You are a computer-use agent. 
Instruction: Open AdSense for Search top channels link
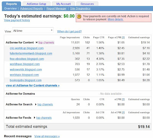pyautogui.click(x=45, y=104)
